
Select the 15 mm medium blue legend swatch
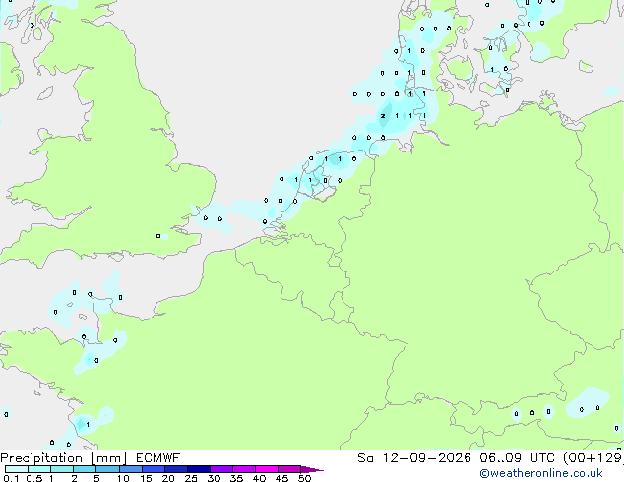[154, 469]
